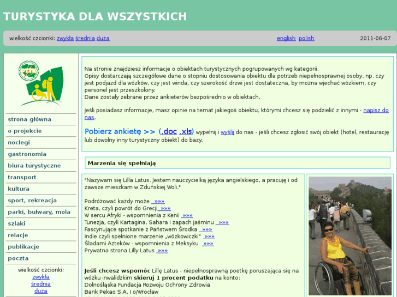Open »»» link after 'Podróżować każdy może'
Image resolution: width=397 pixels, height=297 pixels.
158,202
